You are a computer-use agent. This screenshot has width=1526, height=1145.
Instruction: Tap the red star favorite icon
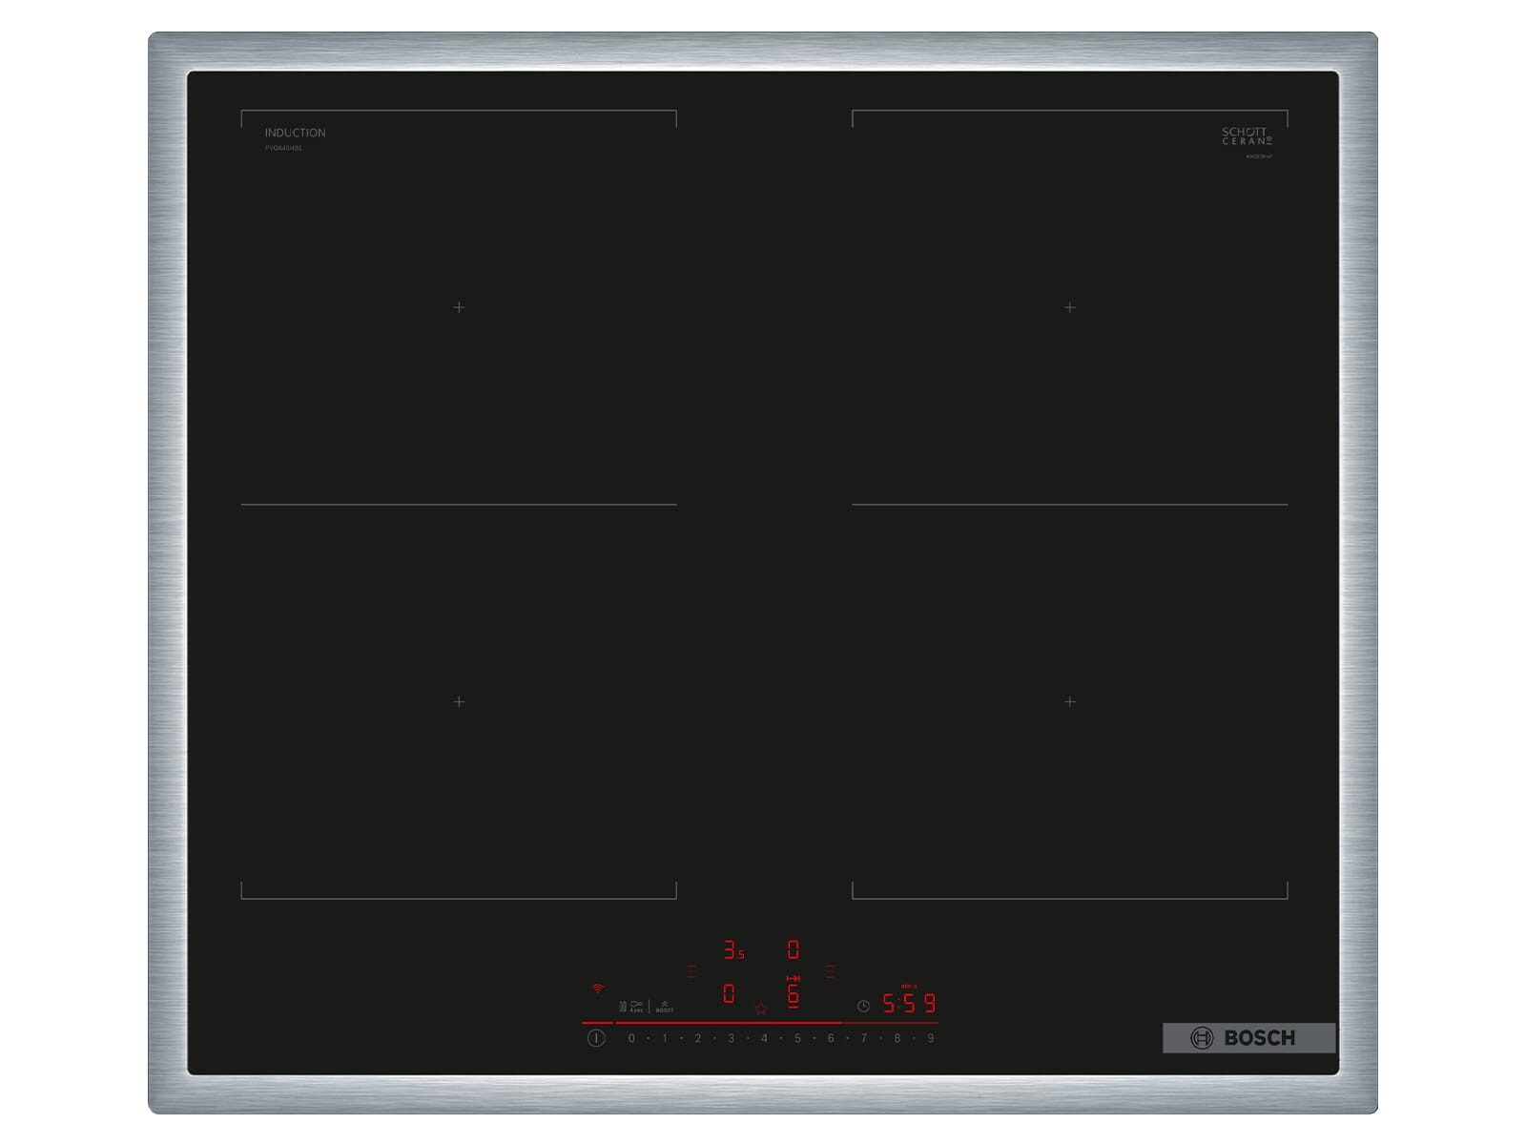(761, 1008)
